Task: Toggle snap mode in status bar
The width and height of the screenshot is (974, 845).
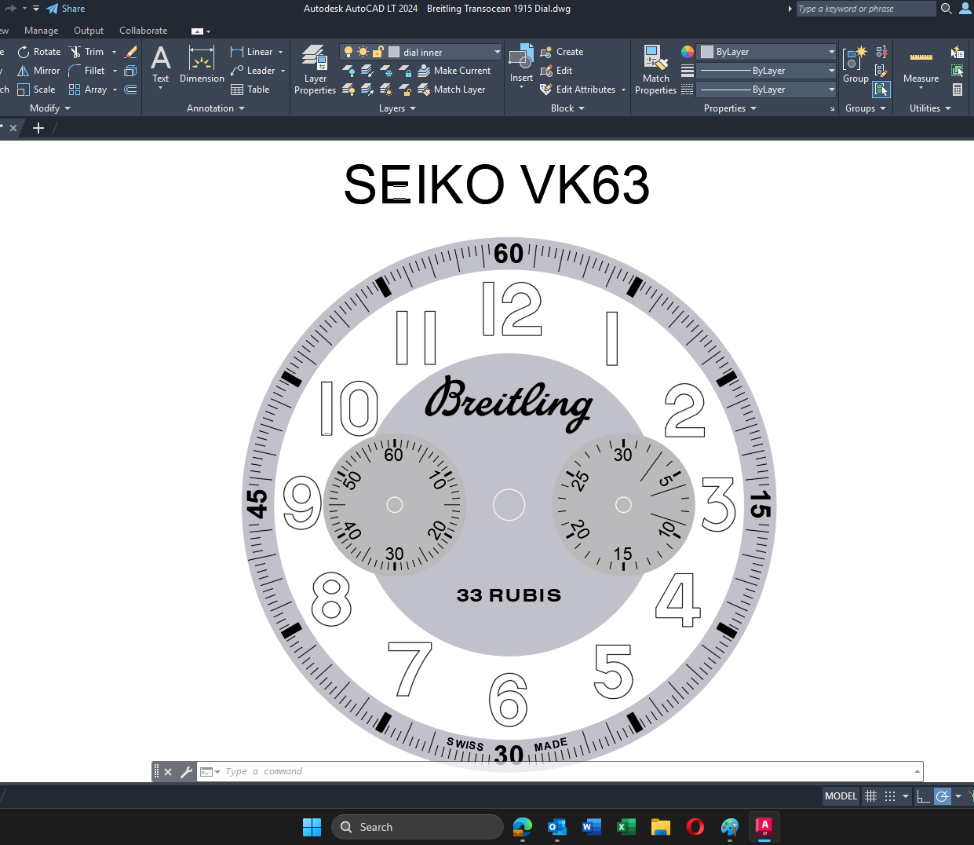Action: point(890,796)
